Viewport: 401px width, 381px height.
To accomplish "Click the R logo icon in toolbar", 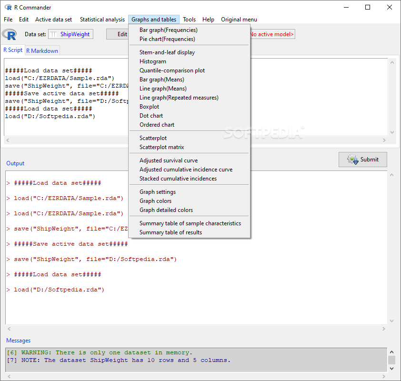I will click(x=9, y=34).
